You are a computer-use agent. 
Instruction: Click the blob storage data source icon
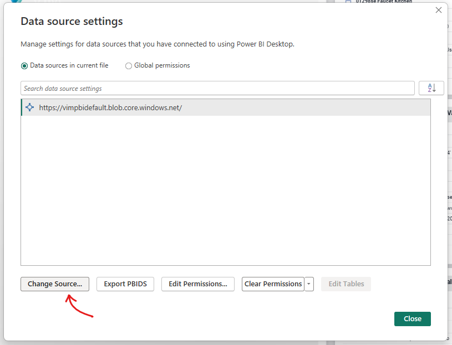click(30, 107)
